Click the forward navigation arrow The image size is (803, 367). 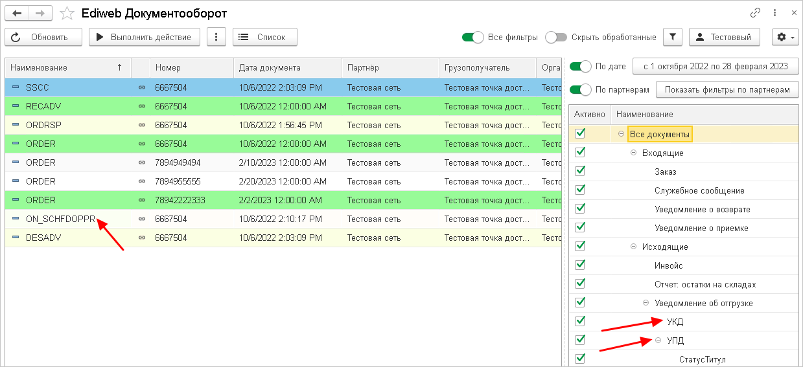(40, 13)
